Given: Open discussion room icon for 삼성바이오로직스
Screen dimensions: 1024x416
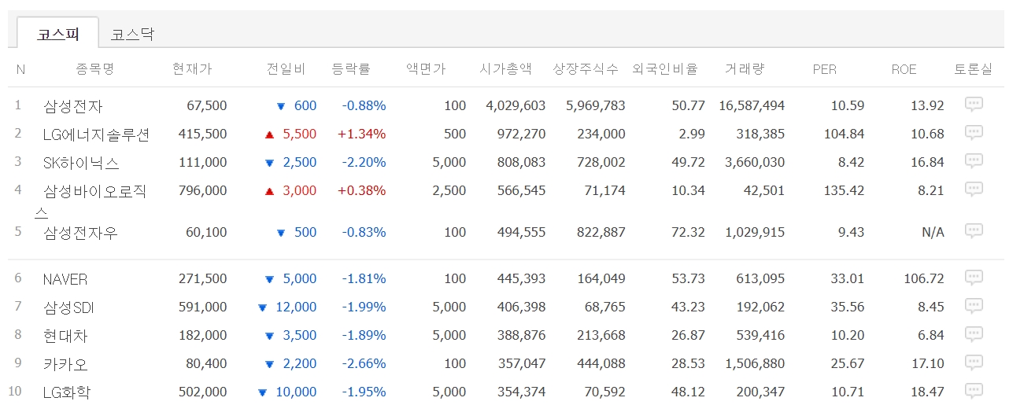Looking at the screenshot, I should [x=974, y=189].
